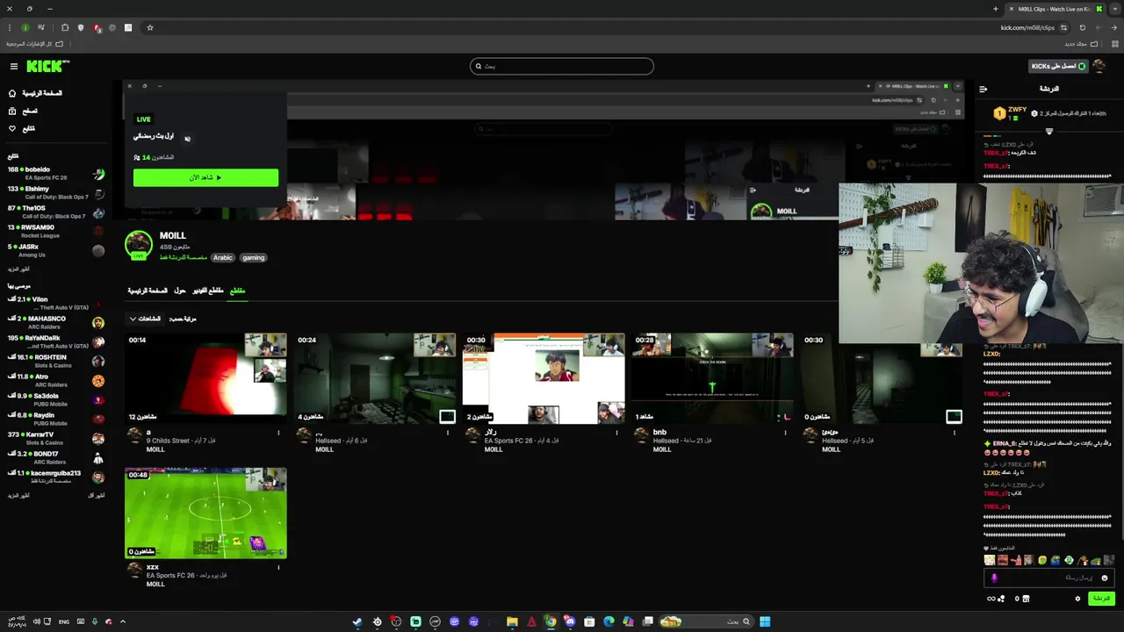1124x632 pixels.
Task: Open the RWSAM90 channel in sidebar
Action: pyautogui.click(x=56, y=232)
